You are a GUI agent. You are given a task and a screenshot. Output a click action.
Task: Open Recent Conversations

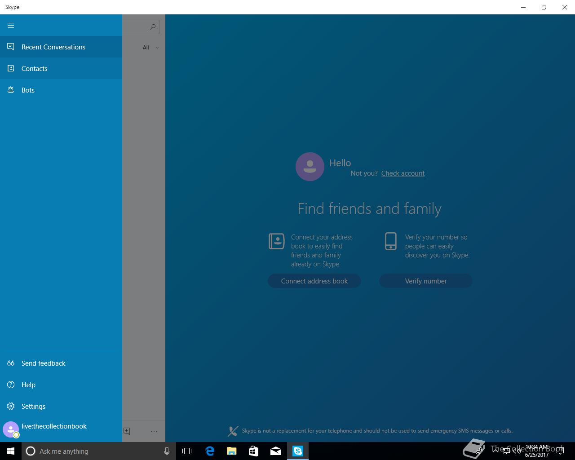(61, 47)
